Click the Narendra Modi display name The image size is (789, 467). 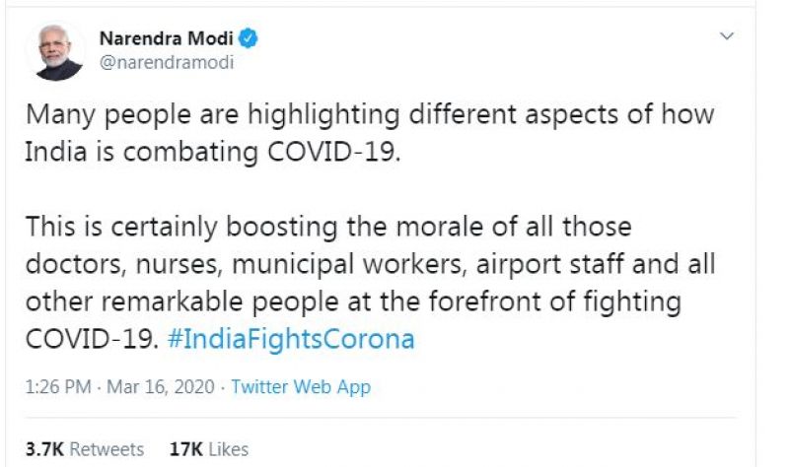point(168,38)
